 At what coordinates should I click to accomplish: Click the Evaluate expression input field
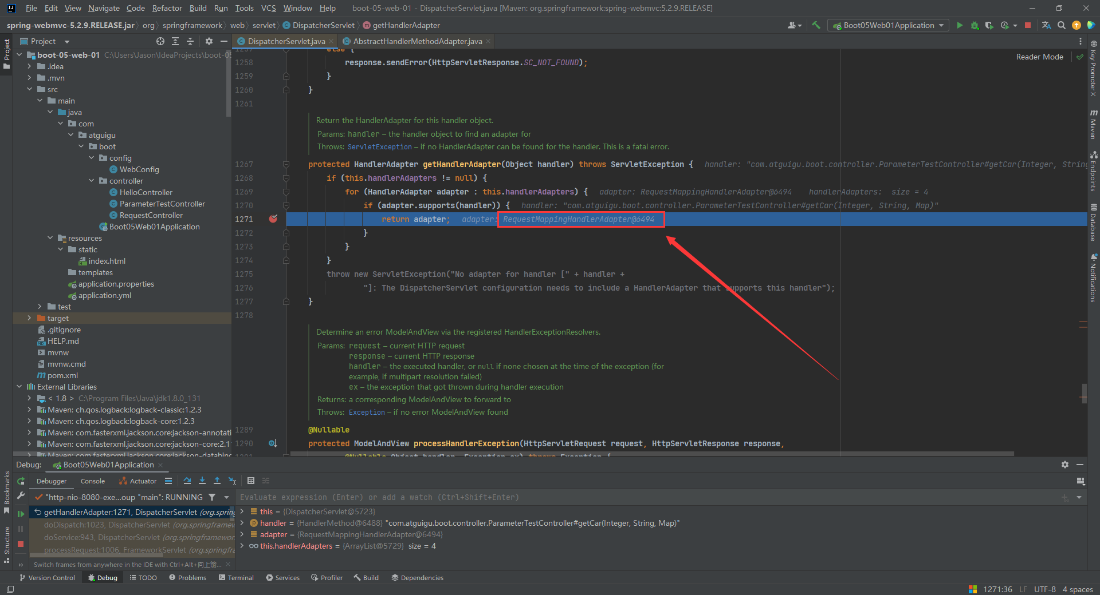[x=630, y=497]
